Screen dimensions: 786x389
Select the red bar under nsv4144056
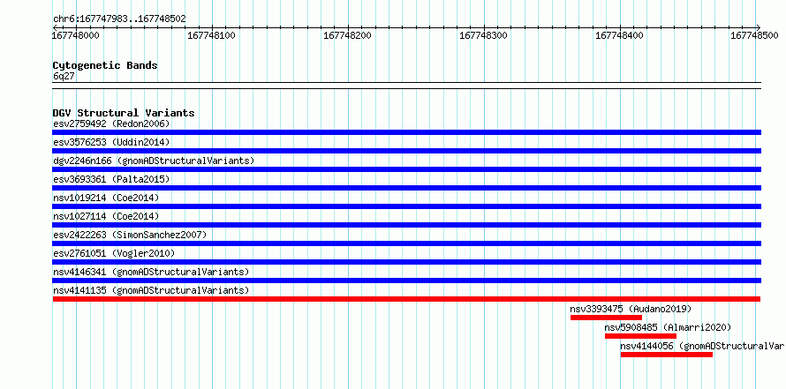click(666, 355)
